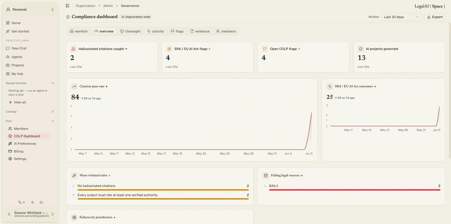Image resolution: width=451 pixels, height=224 pixels.
Task: Open My Hub in the sidebar
Action: (30, 74)
